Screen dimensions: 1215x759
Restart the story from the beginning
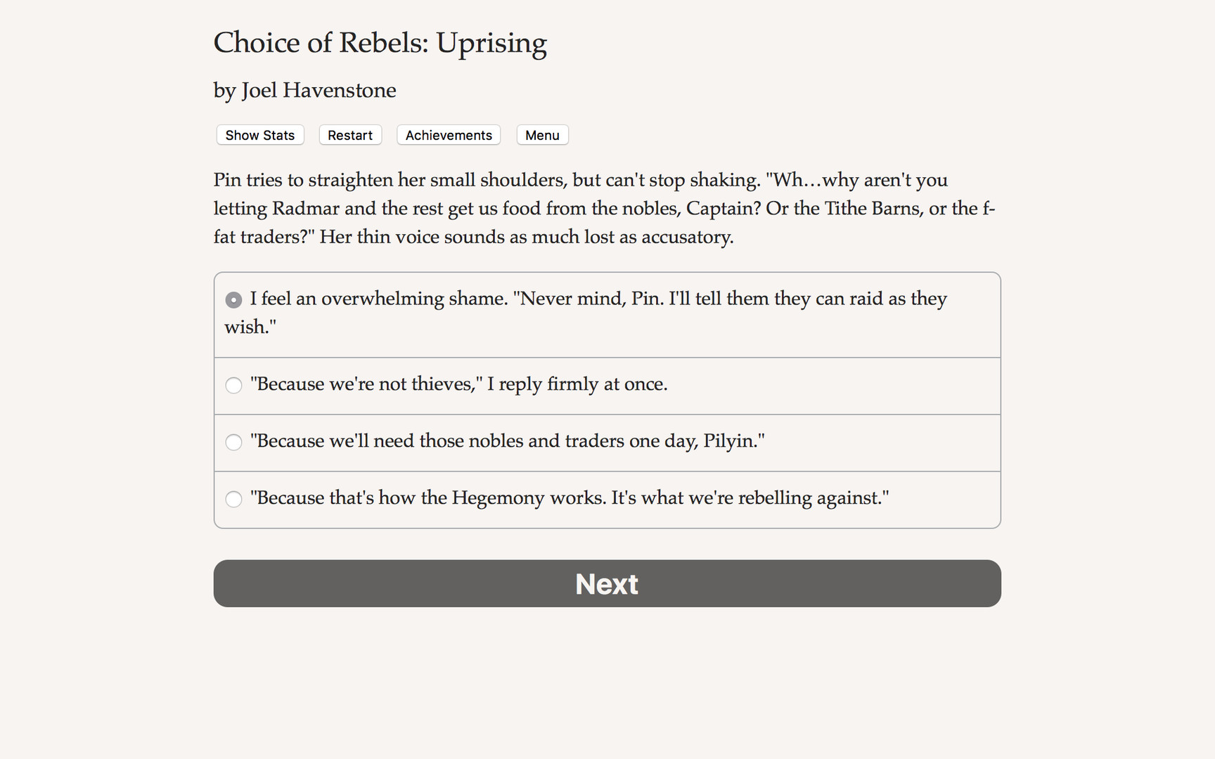coord(349,135)
